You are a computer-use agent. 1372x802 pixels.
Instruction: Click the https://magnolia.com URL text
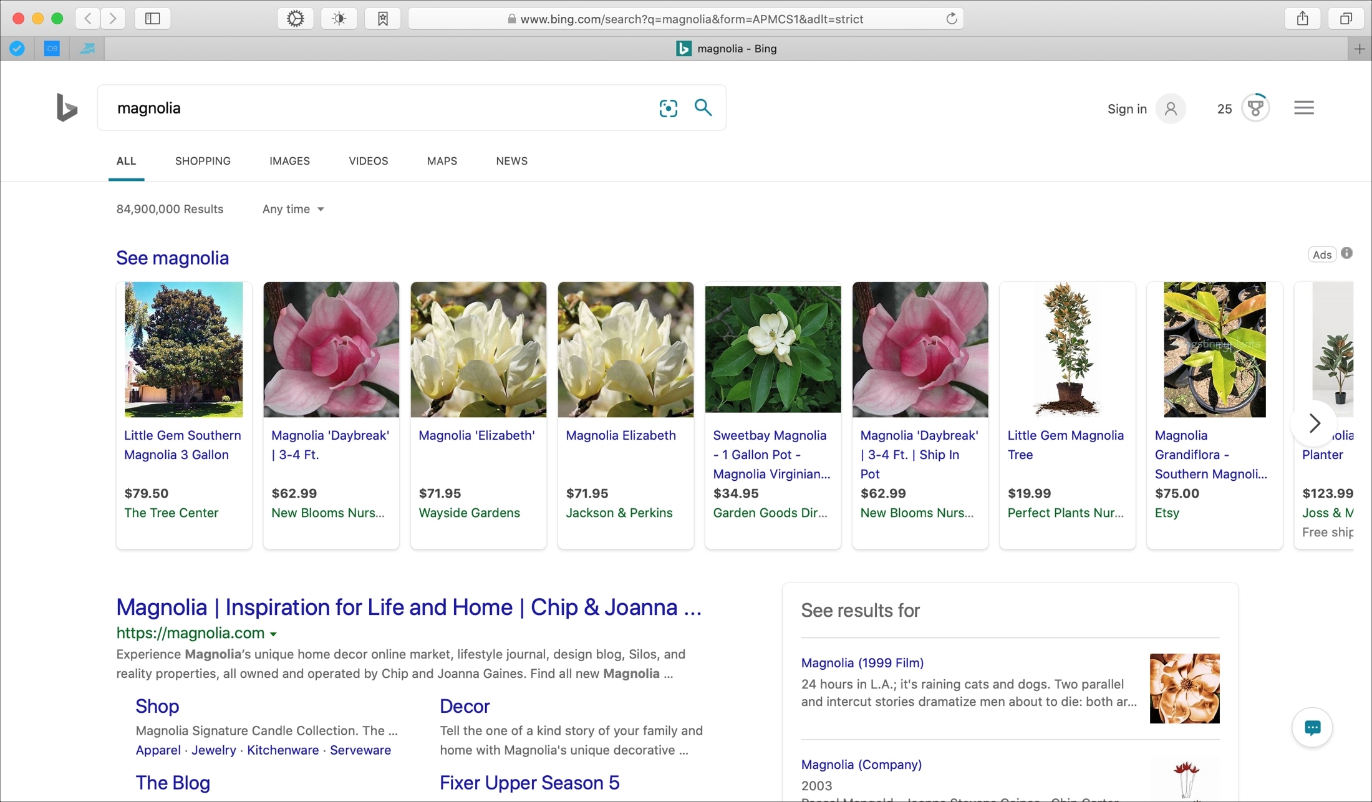coord(190,633)
